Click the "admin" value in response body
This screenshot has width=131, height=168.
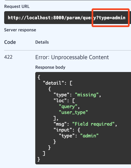point(89,136)
